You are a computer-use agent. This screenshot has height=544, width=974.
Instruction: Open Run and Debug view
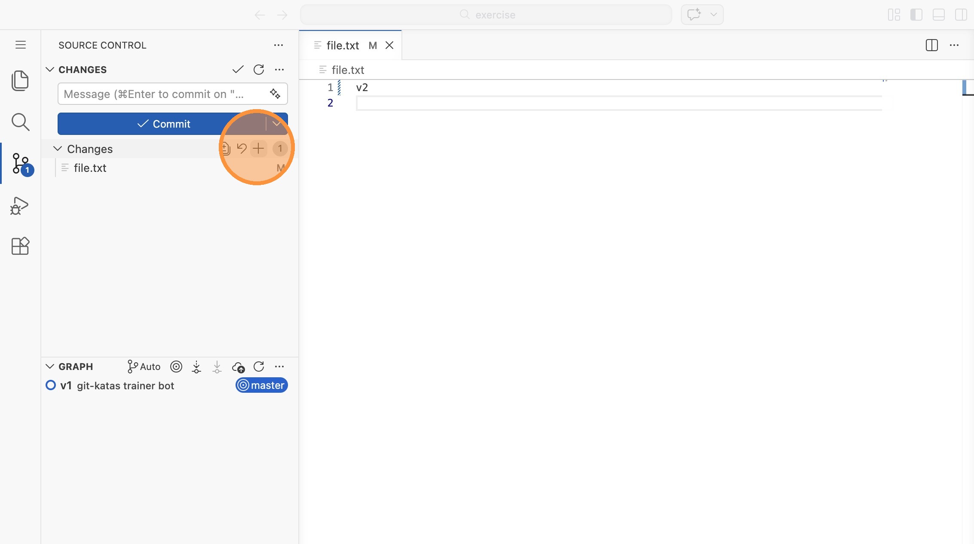tap(20, 206)
